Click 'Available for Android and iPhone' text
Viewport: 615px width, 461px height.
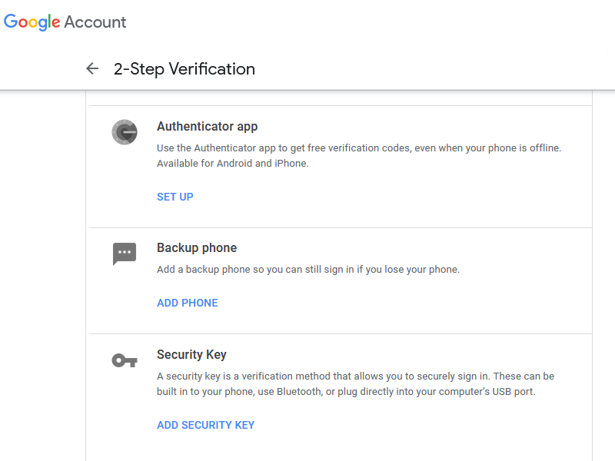pos(232,163)
